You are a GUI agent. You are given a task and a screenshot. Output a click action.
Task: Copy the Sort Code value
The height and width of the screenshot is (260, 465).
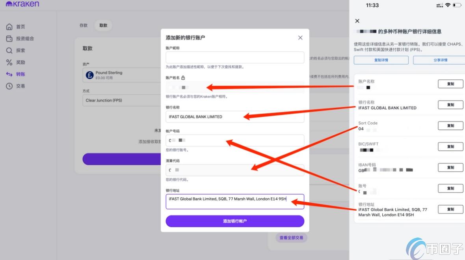450,126
